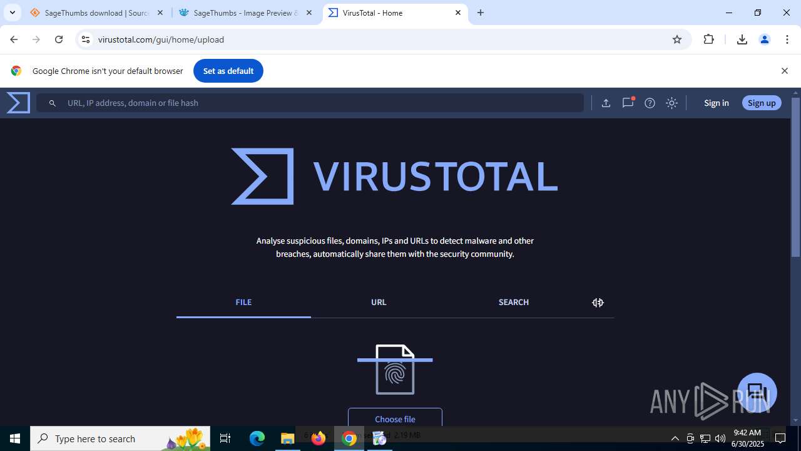Switch to SageThumbs download SourceForge tab
801x451 pixels.
[x=96, y=13]
